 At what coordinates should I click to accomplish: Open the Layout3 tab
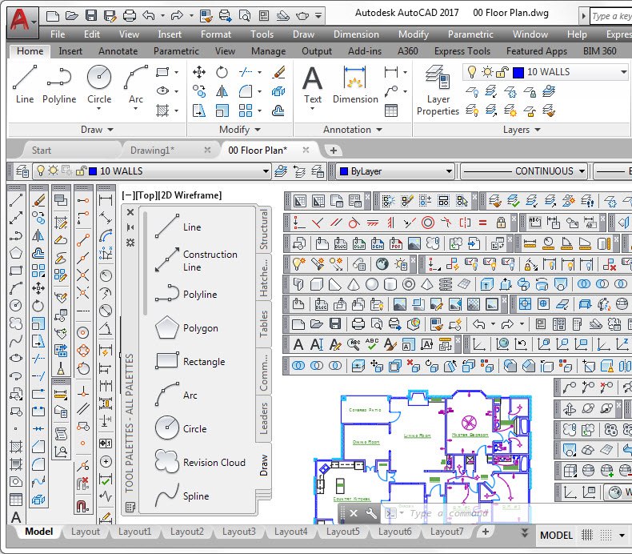tap(238, 532)
